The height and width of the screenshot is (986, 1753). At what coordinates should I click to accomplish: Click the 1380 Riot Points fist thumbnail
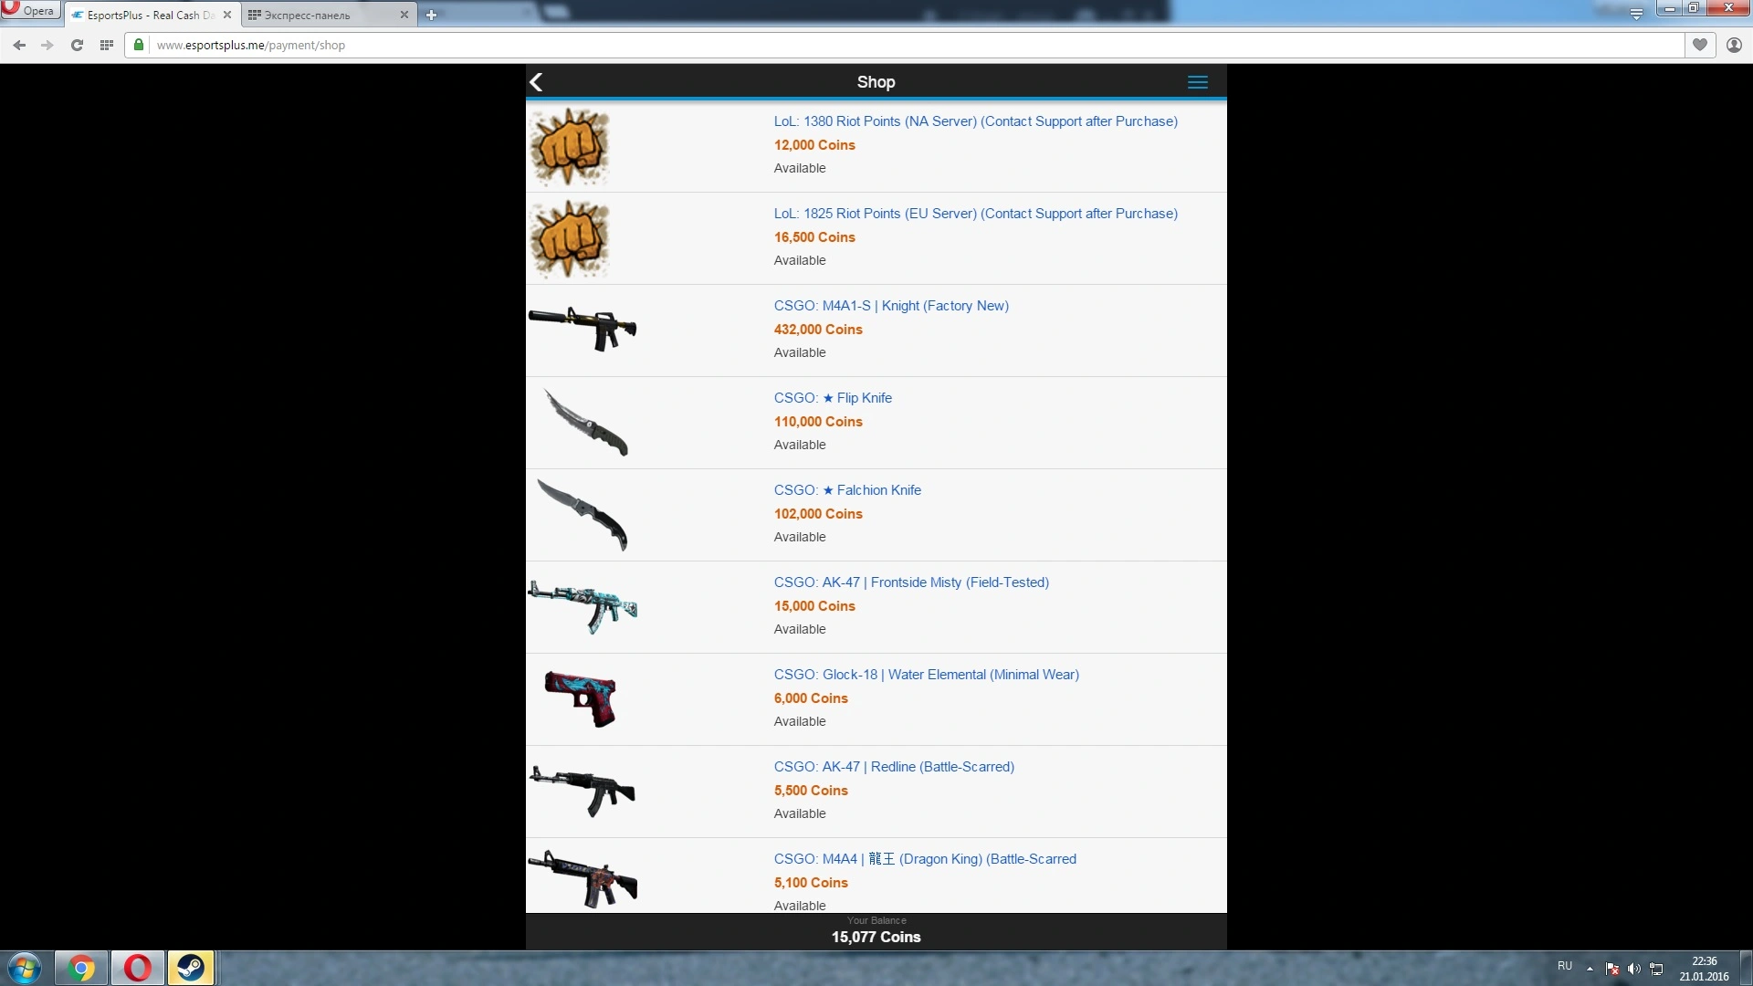click(x=570, y=147)
